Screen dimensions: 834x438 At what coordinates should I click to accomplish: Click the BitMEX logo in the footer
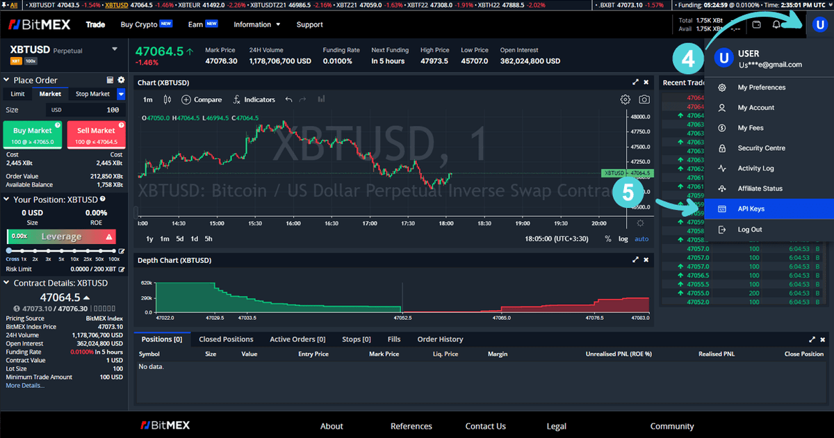165,425
